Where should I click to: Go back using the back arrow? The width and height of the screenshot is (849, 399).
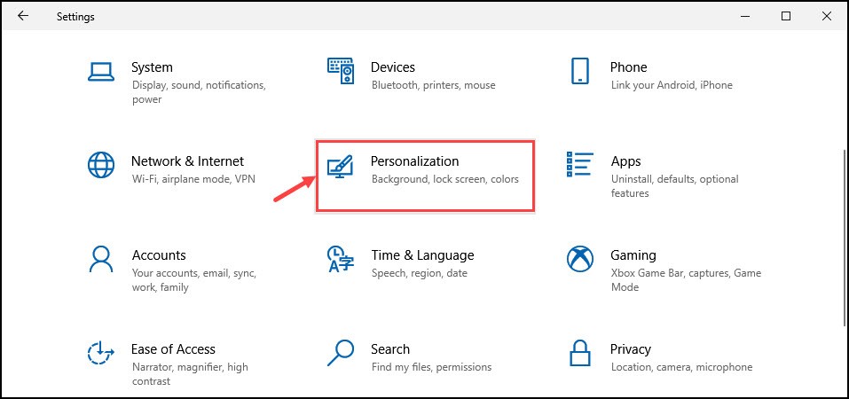[x=23, y=16]
